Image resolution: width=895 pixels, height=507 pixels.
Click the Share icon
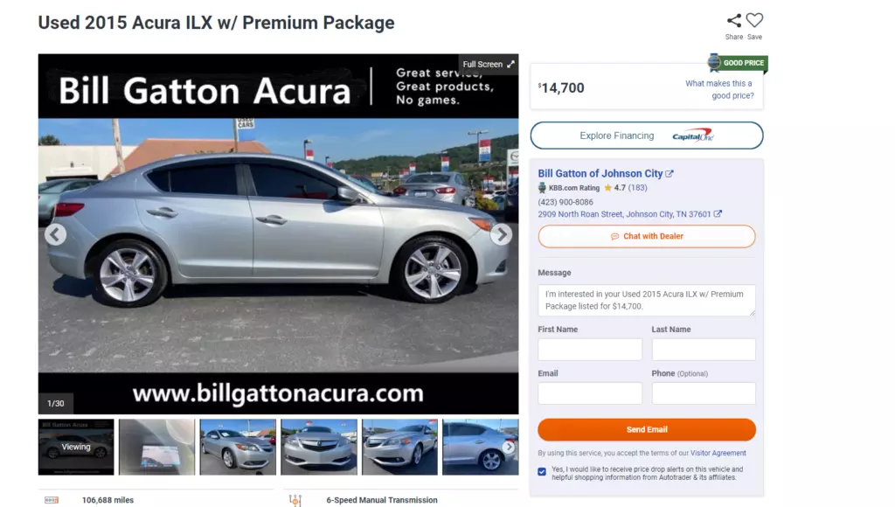pyautogui.click(x=734, y=21)
